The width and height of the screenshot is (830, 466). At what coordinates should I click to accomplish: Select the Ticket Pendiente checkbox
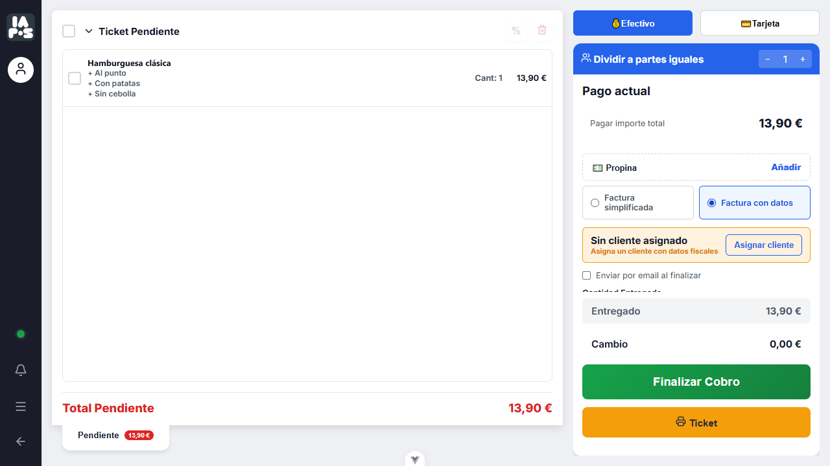tap(69, 31)
